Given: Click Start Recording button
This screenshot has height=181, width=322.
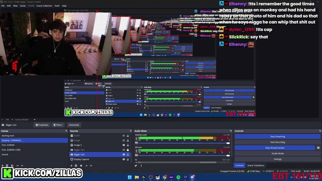Looking at the screenshot, I should click(278, 142).
